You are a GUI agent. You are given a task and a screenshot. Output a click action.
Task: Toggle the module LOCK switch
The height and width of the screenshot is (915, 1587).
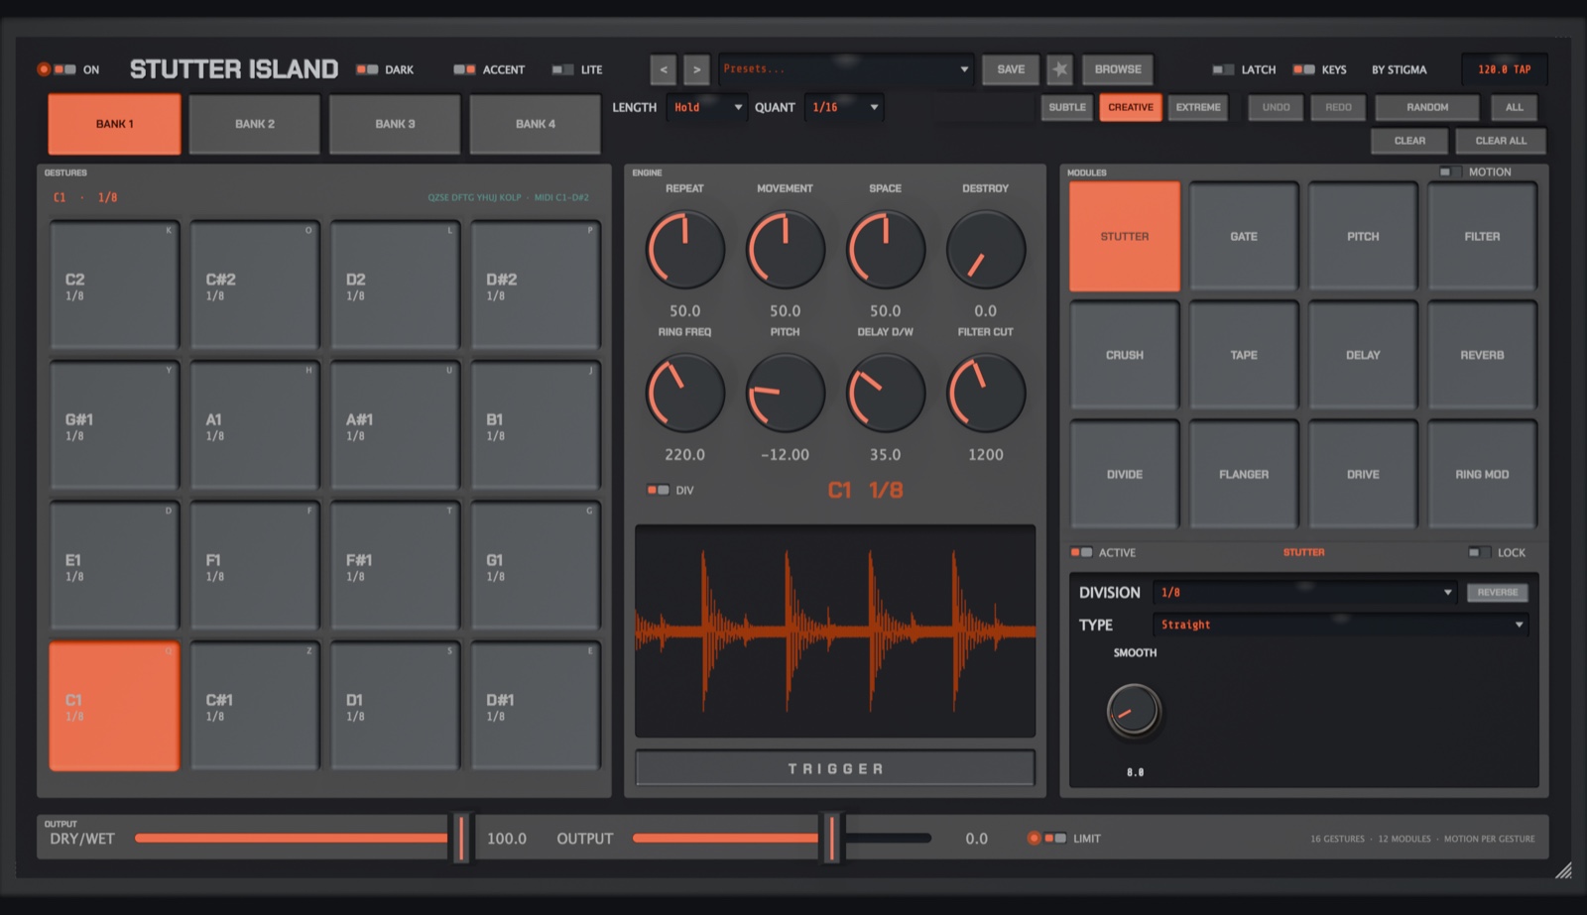1480,552
